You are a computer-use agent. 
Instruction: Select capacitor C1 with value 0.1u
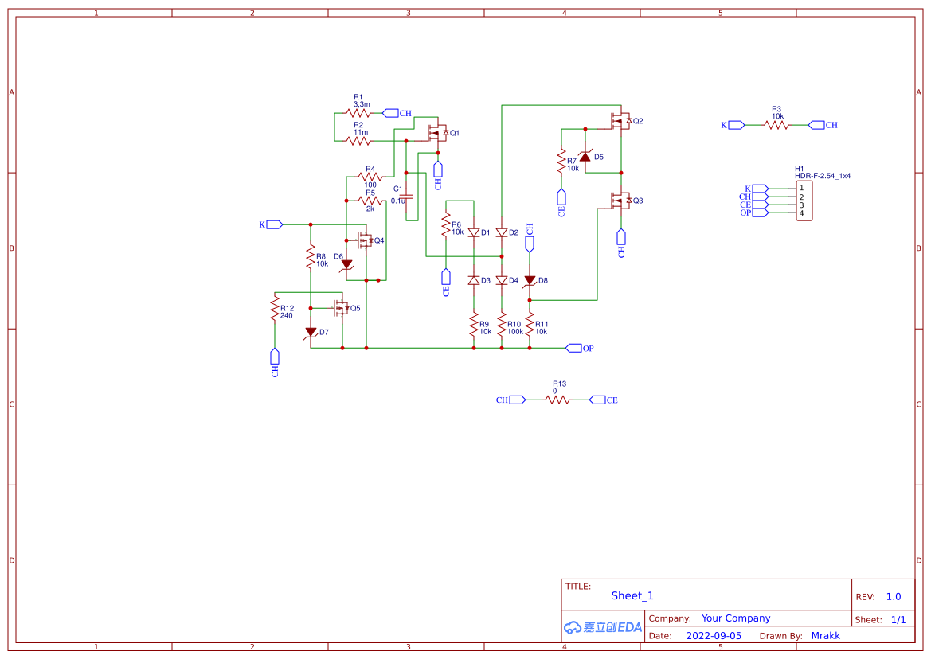(406, 195)
